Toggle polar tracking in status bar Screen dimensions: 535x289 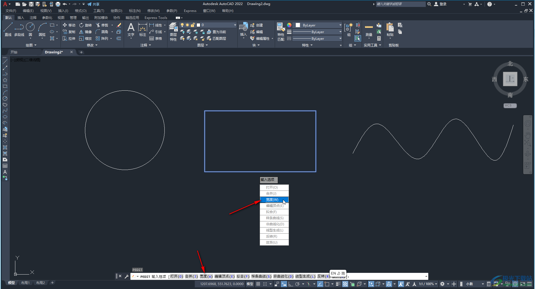point(297,284)
